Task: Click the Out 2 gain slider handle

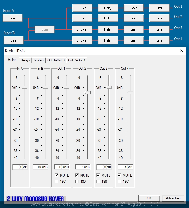Action: [x=87, y=93]
